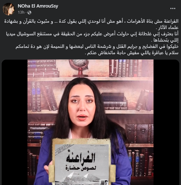Open the post options three-dots menu
Screen dimensions: 181x185
click(173, 9)
